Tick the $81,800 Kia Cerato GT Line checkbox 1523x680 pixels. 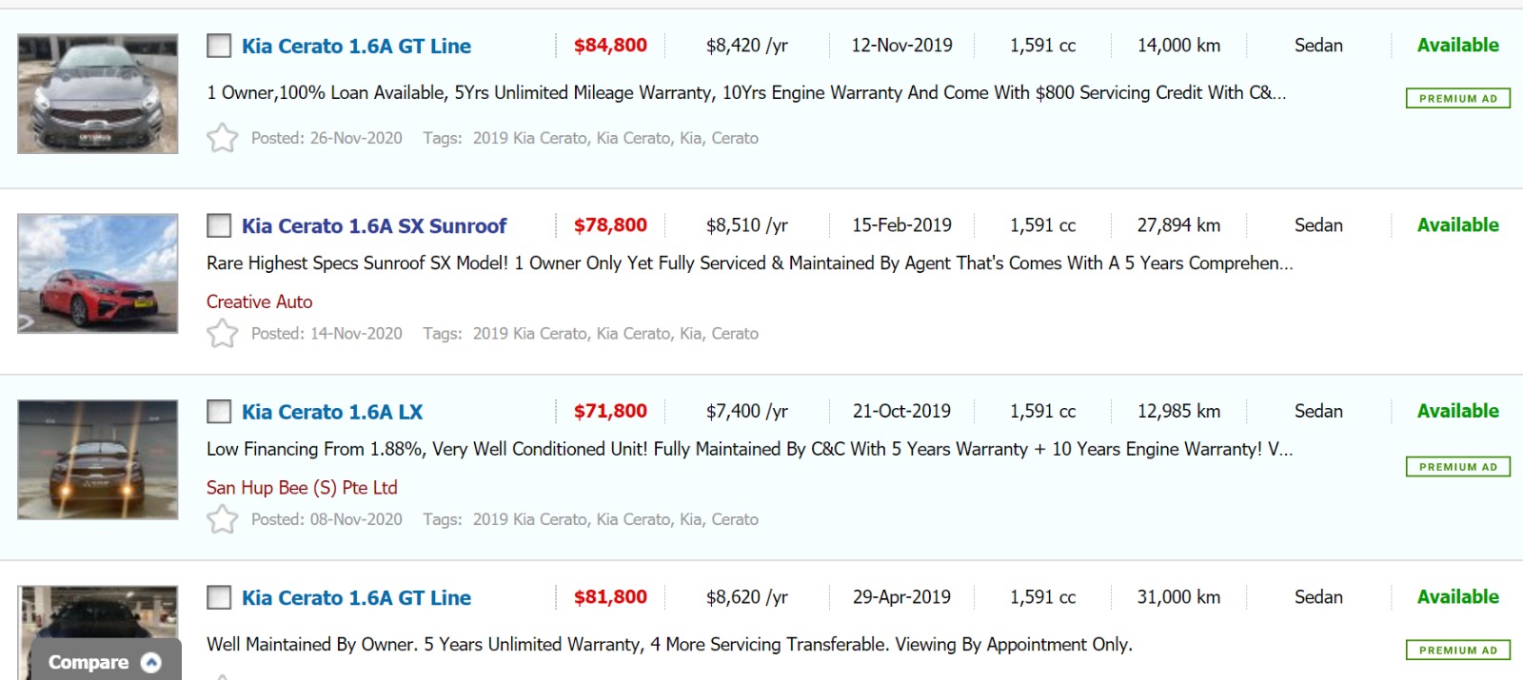tap(219, 597)
